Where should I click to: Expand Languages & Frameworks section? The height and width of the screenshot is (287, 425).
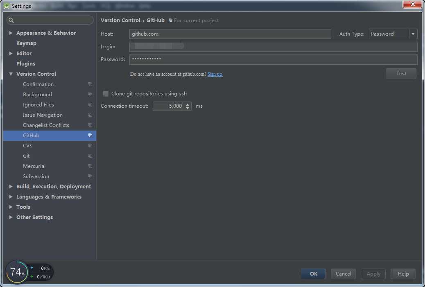click(x=11, y=197)
